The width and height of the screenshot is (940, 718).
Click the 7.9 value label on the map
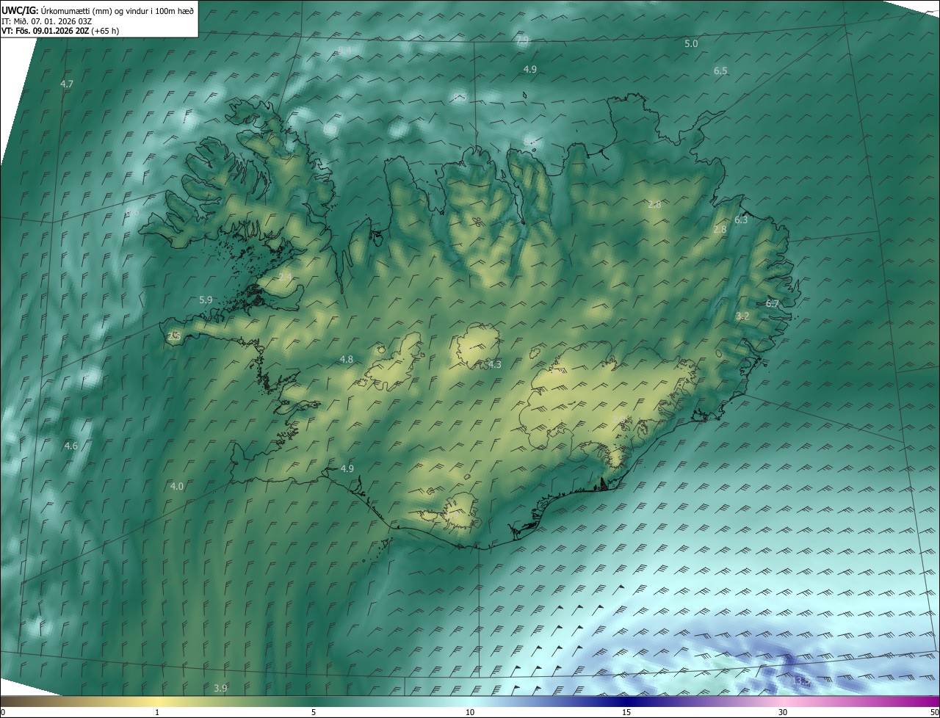(x=523, y=40)
